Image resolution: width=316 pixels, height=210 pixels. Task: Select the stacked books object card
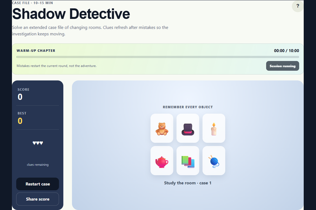click(x=188, y=161)
